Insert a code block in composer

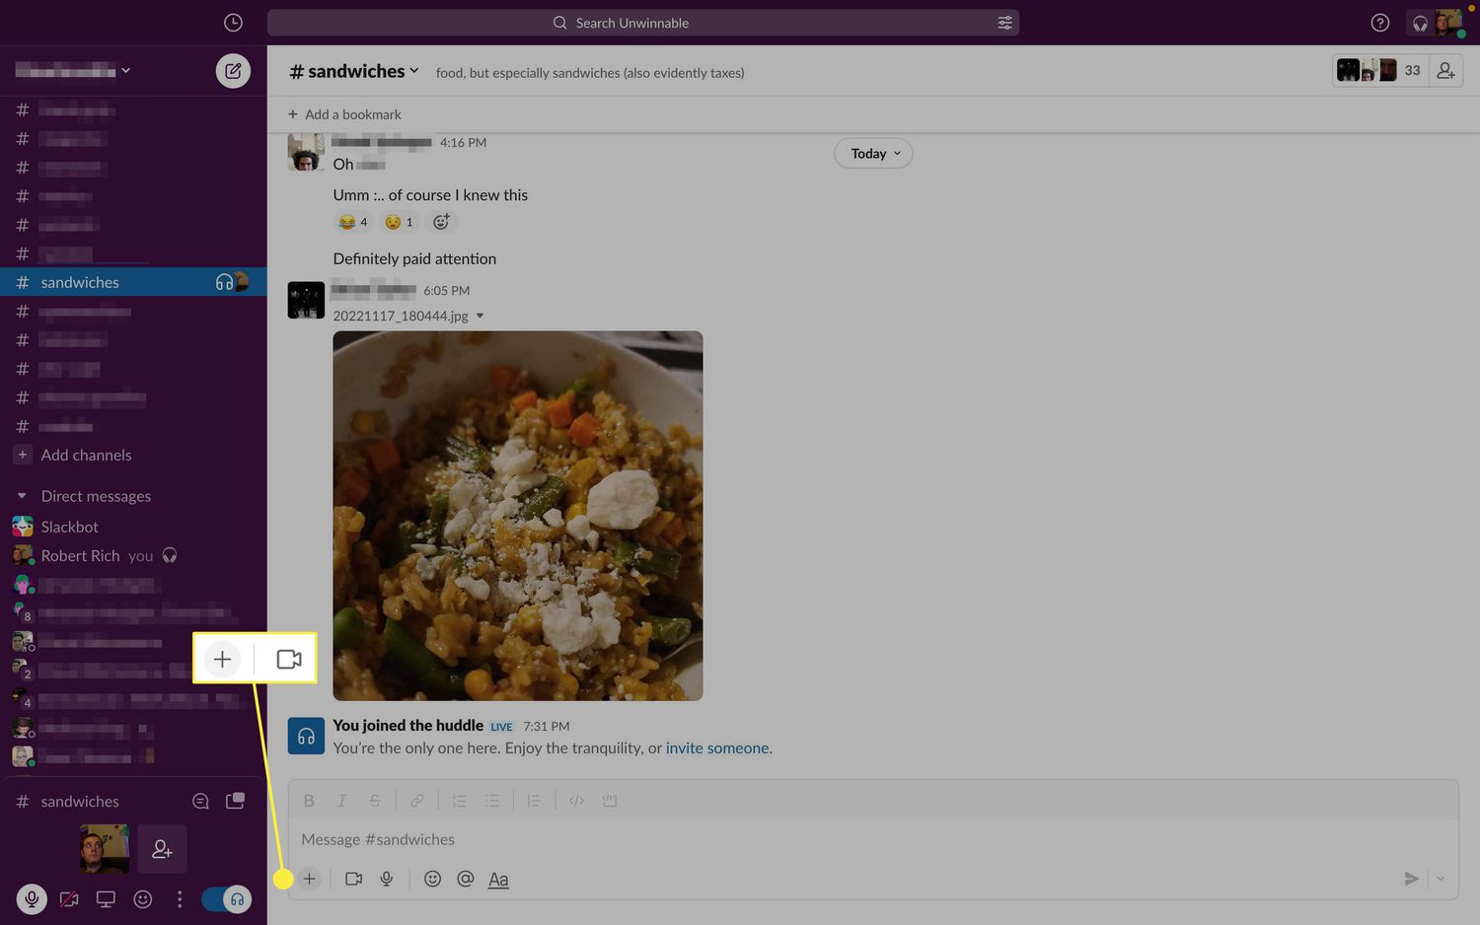coord(610,801)
